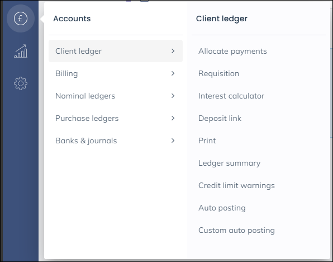Image resolution: width=333 pixels, height=262 pixels.
Task: Choose Deposit link option
Action: tap(220, 118)
